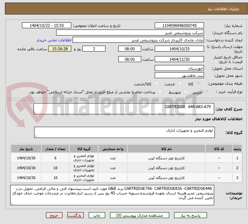Screen dimensions: 248x224
Task: Click the province field خوزستان
Action: [x=179, y=68]
